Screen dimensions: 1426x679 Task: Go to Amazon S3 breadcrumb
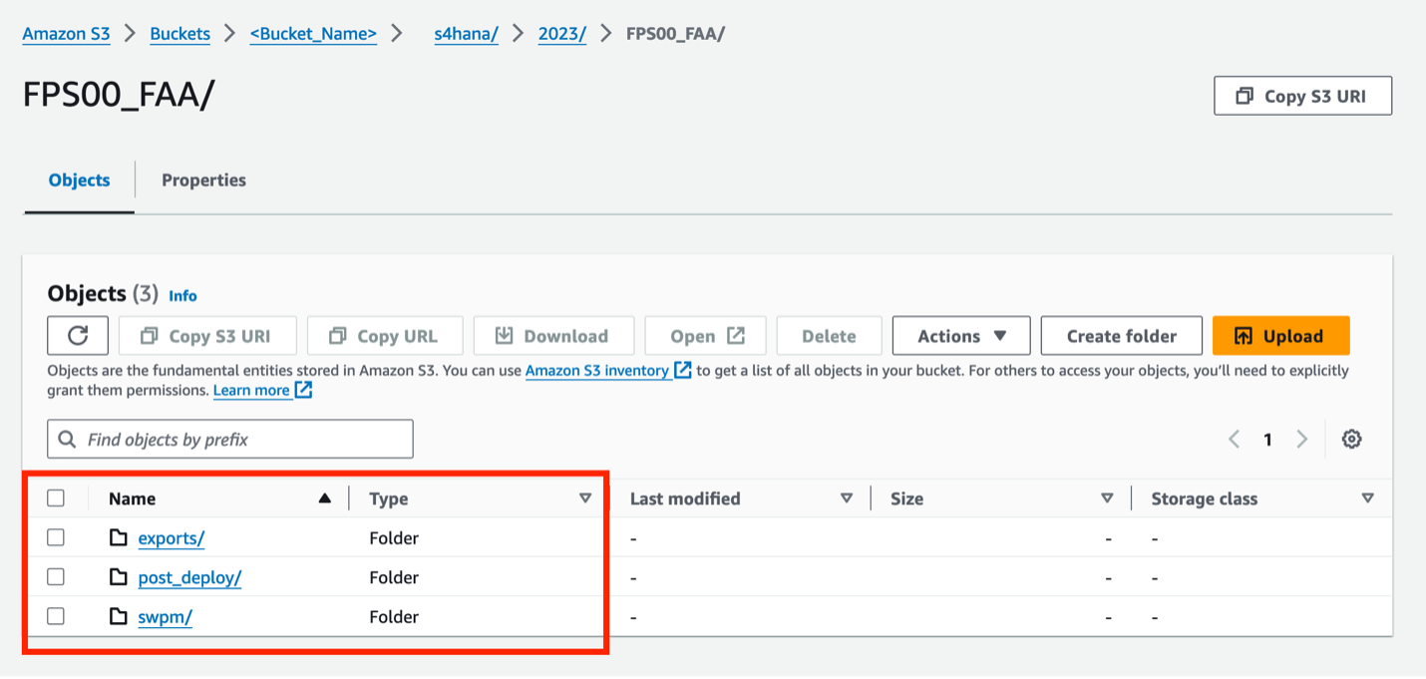66,34
